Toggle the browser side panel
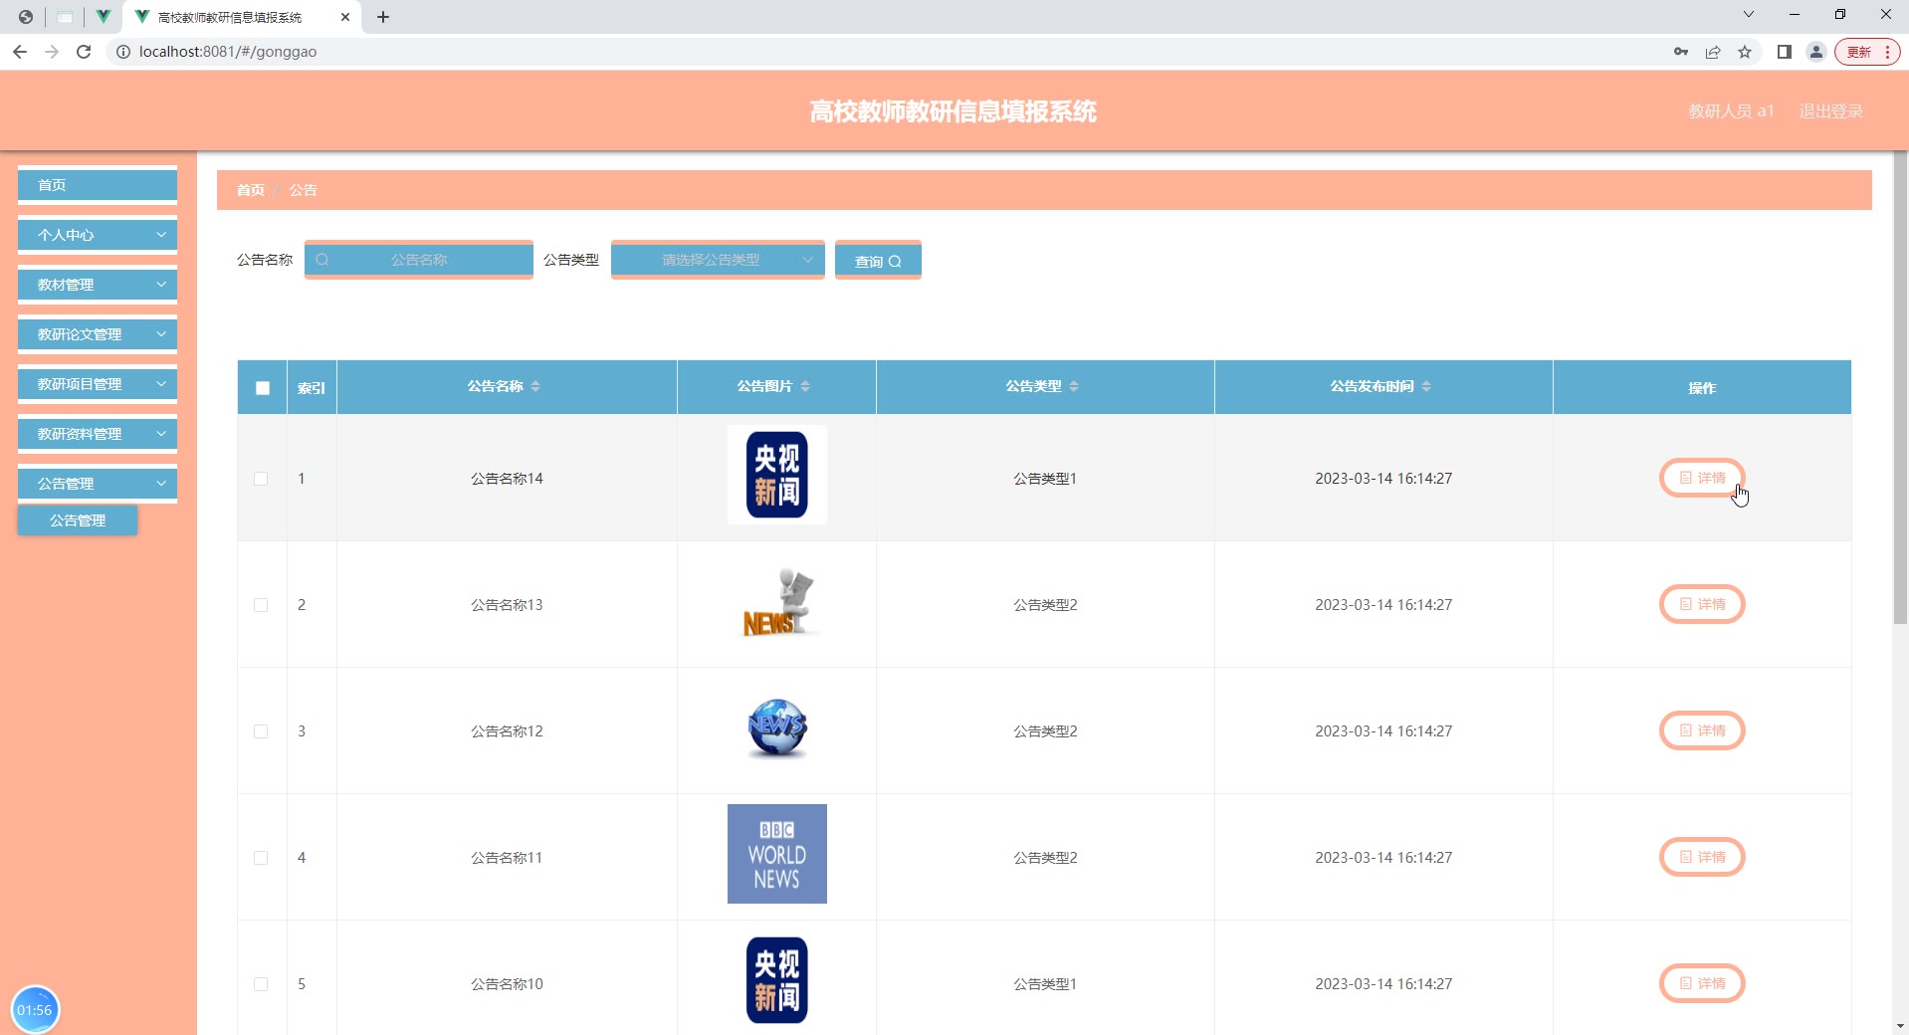This screenshot has height=1035, width=1909. pyautogui.click(x=1785, y=52)
